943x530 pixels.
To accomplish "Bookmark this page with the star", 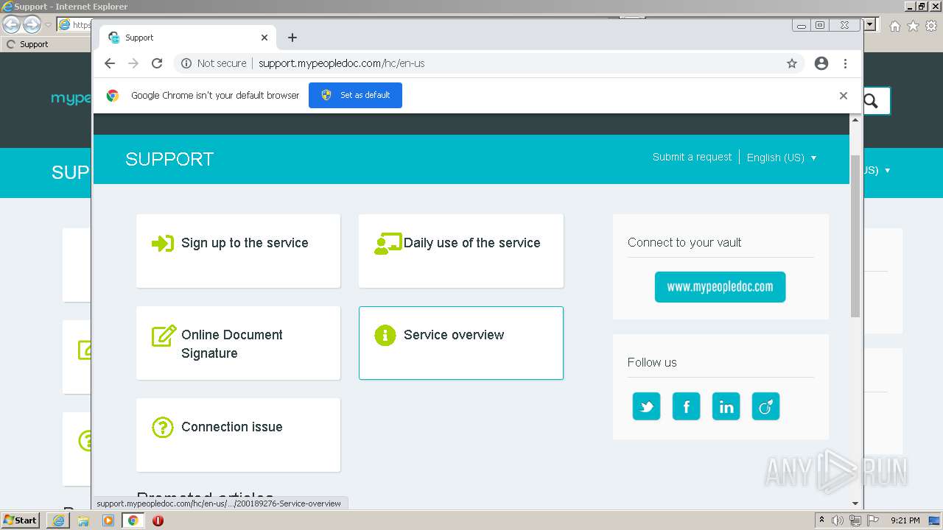I will tap(792, 63).
